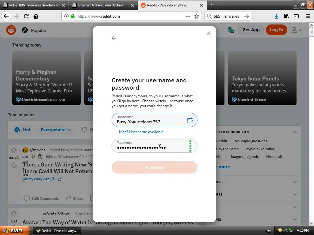Expand the section ending in RTS
The height and width of the screenshot is (235, 314).
coord(295,194)
